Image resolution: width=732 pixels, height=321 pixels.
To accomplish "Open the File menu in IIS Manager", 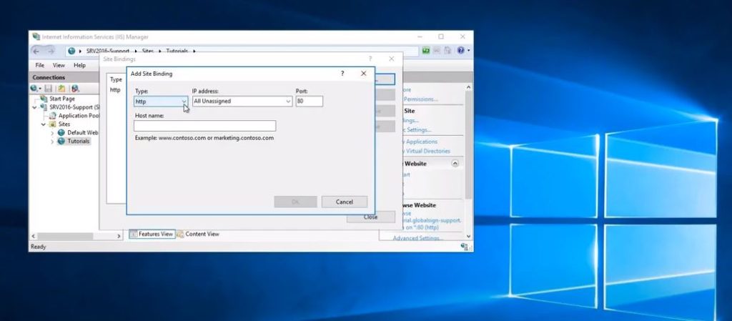I will point(40,65).
